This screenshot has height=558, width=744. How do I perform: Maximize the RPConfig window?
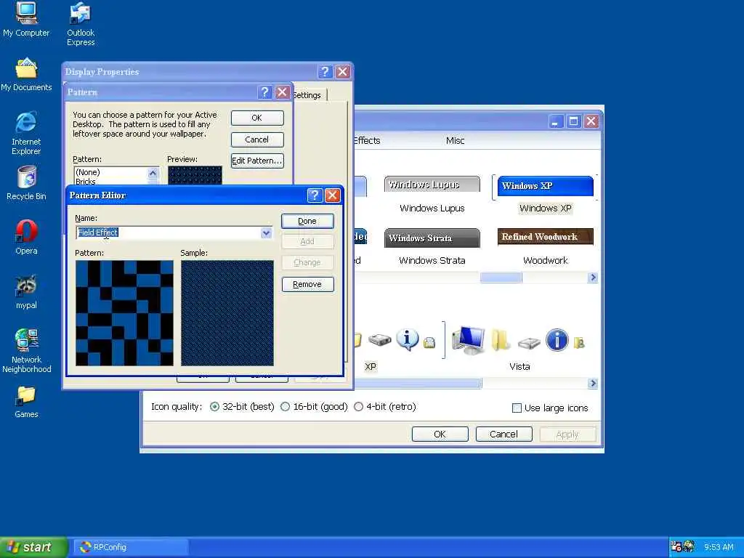[574, 121]
